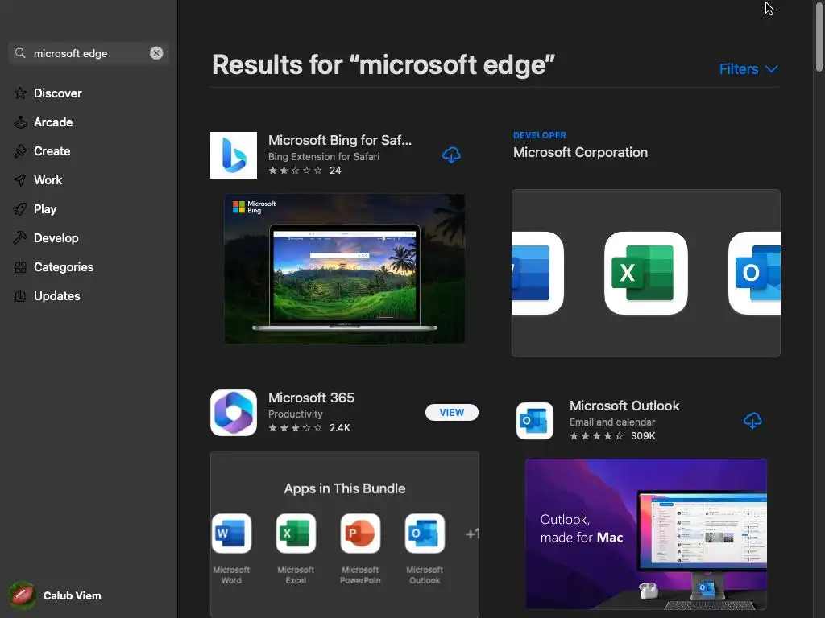The height and width of the screenshot is (618, 825).
Task: Go to the Work section
Action: [x=48, y=179]
